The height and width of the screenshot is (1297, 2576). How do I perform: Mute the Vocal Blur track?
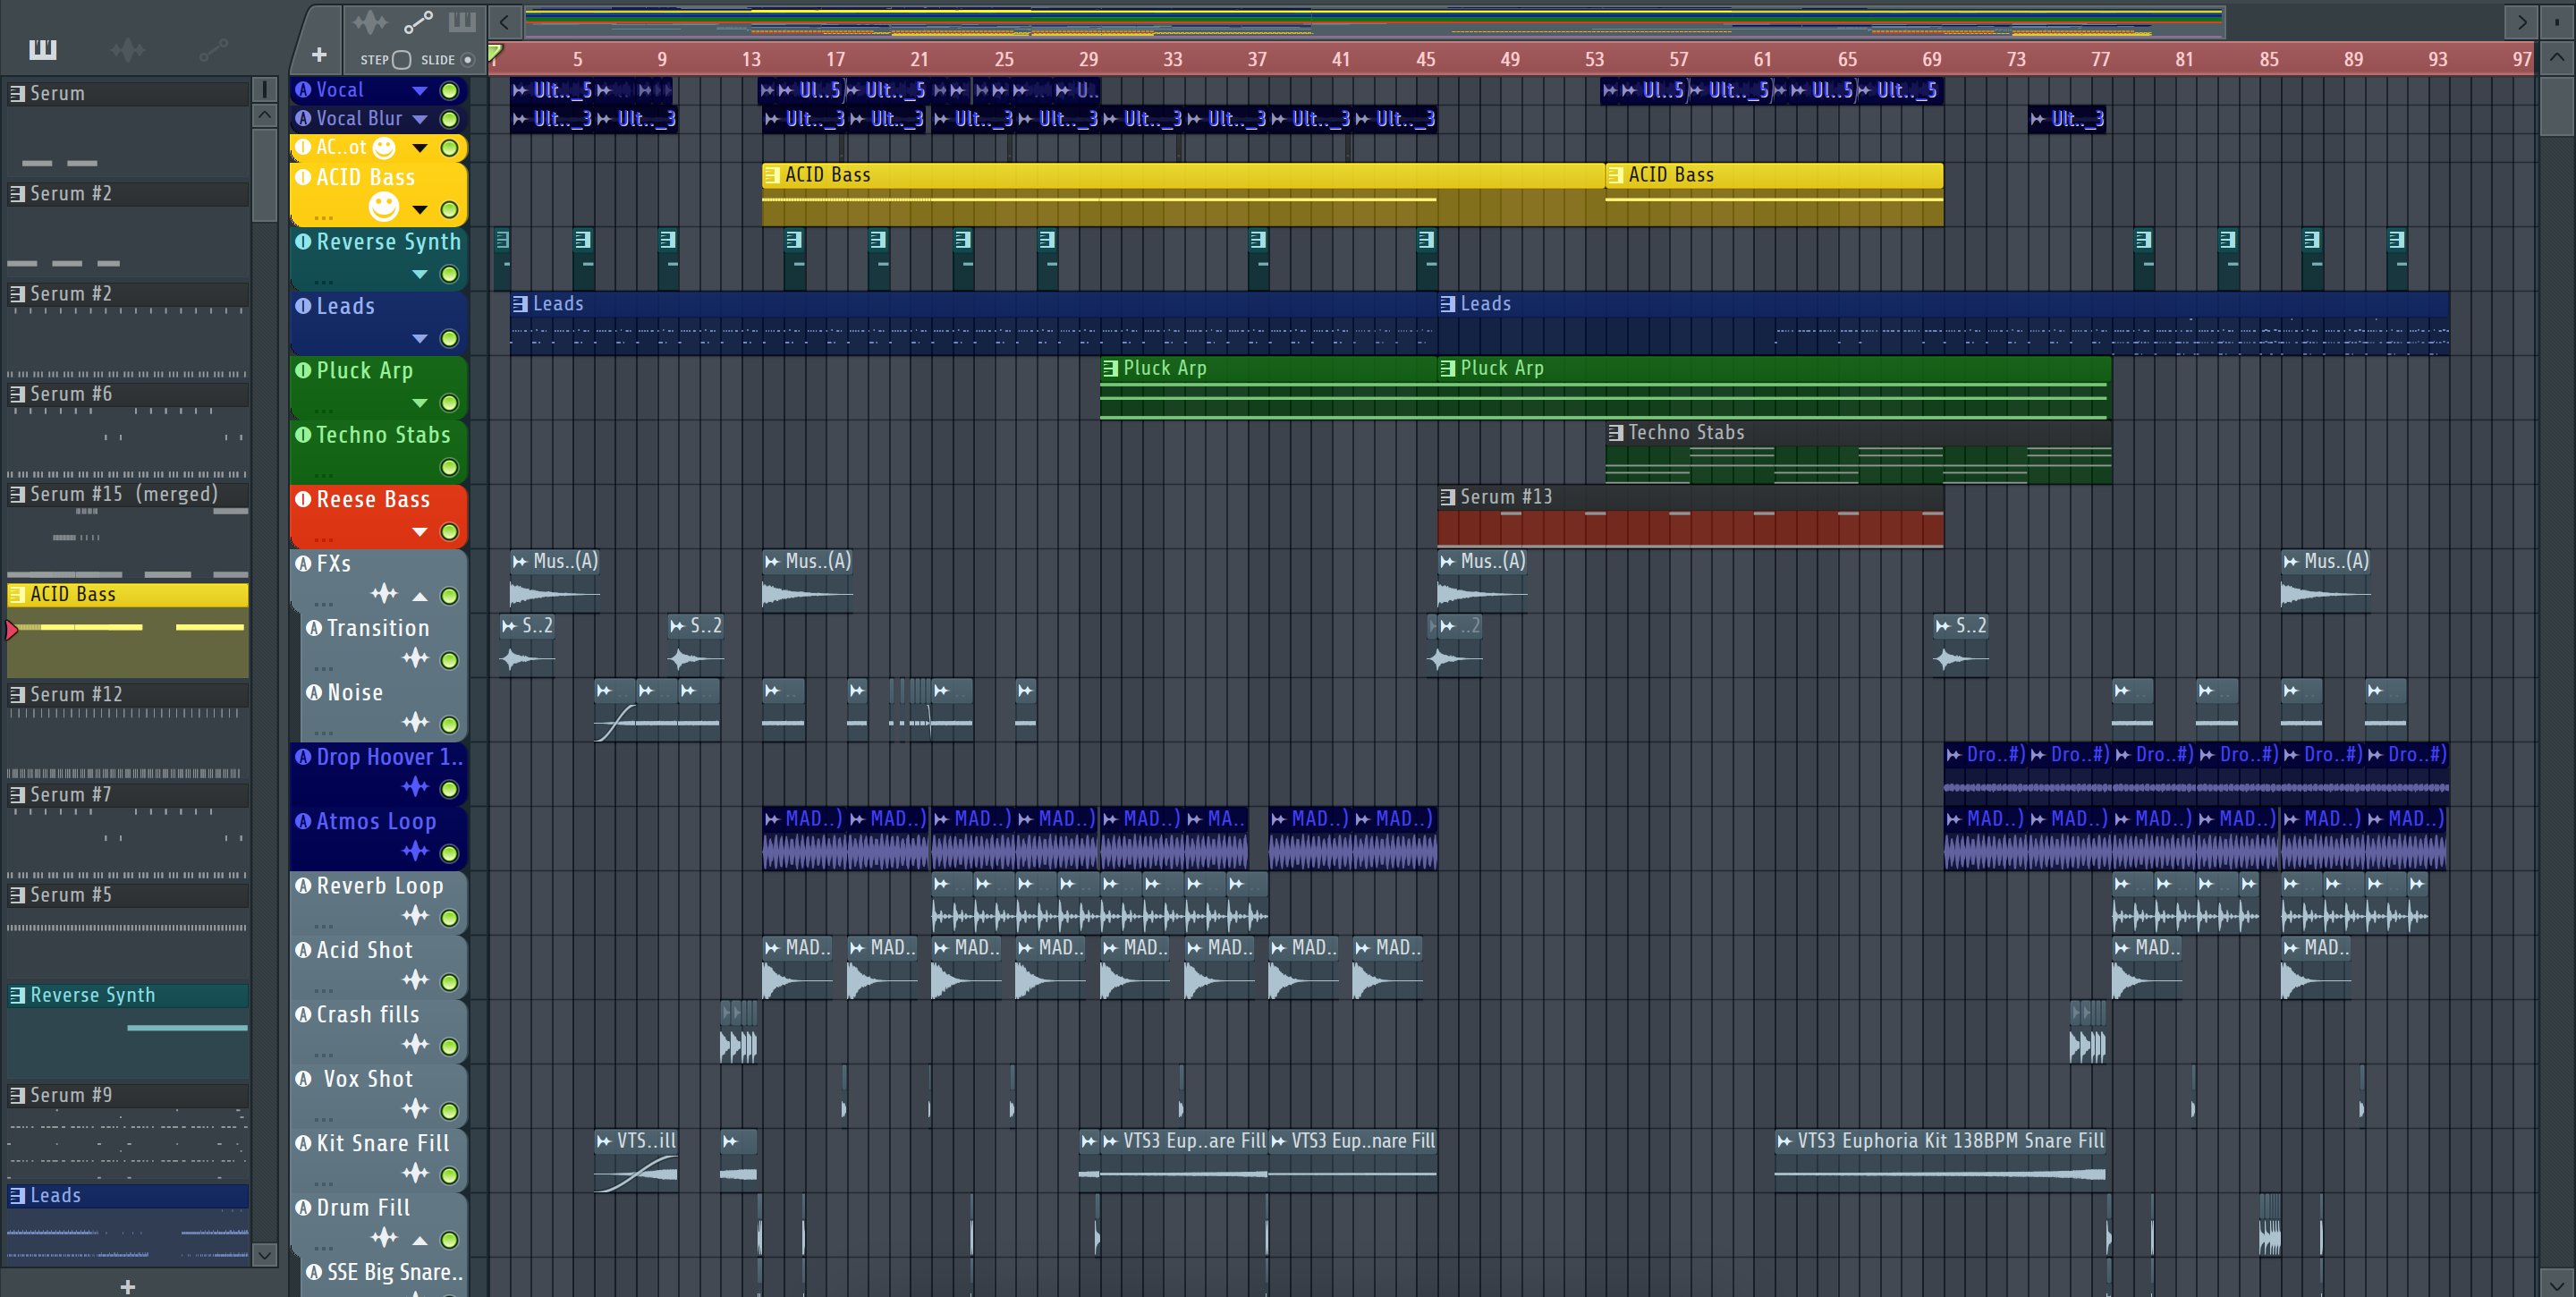point(450,119)
